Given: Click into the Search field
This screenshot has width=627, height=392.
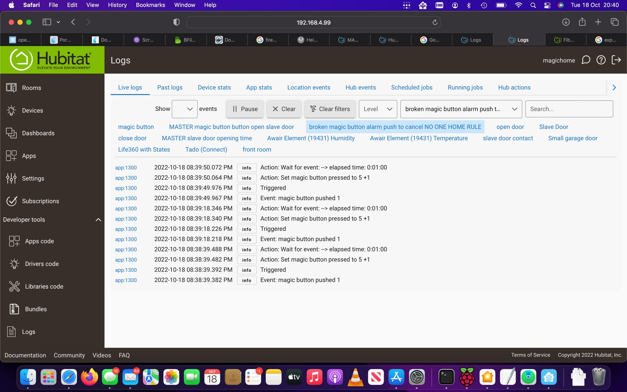Looking at the screenshot, I should pyautogui.click(x=569, y=109).
